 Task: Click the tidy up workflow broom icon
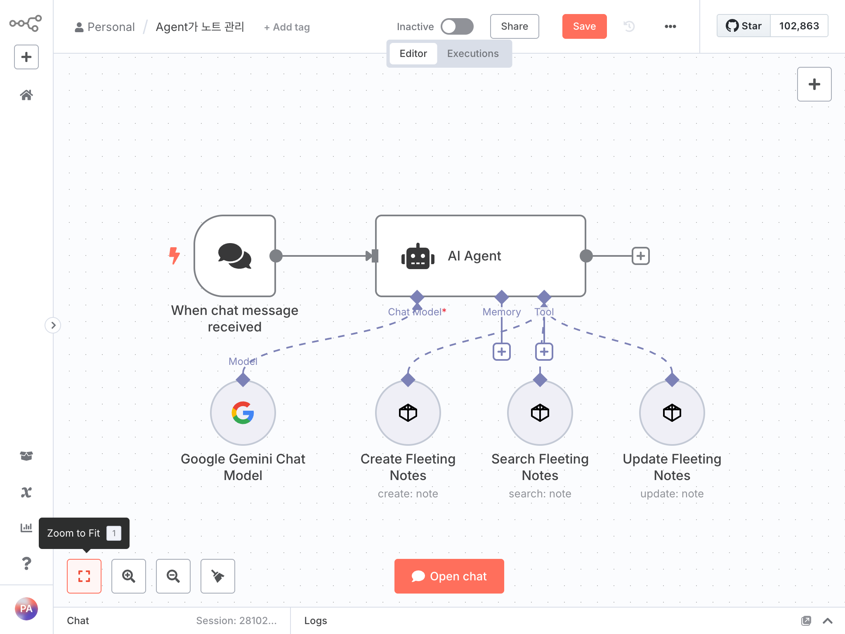click(218, 576)
